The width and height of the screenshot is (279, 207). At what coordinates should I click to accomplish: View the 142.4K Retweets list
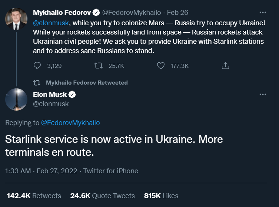[34, 195]
